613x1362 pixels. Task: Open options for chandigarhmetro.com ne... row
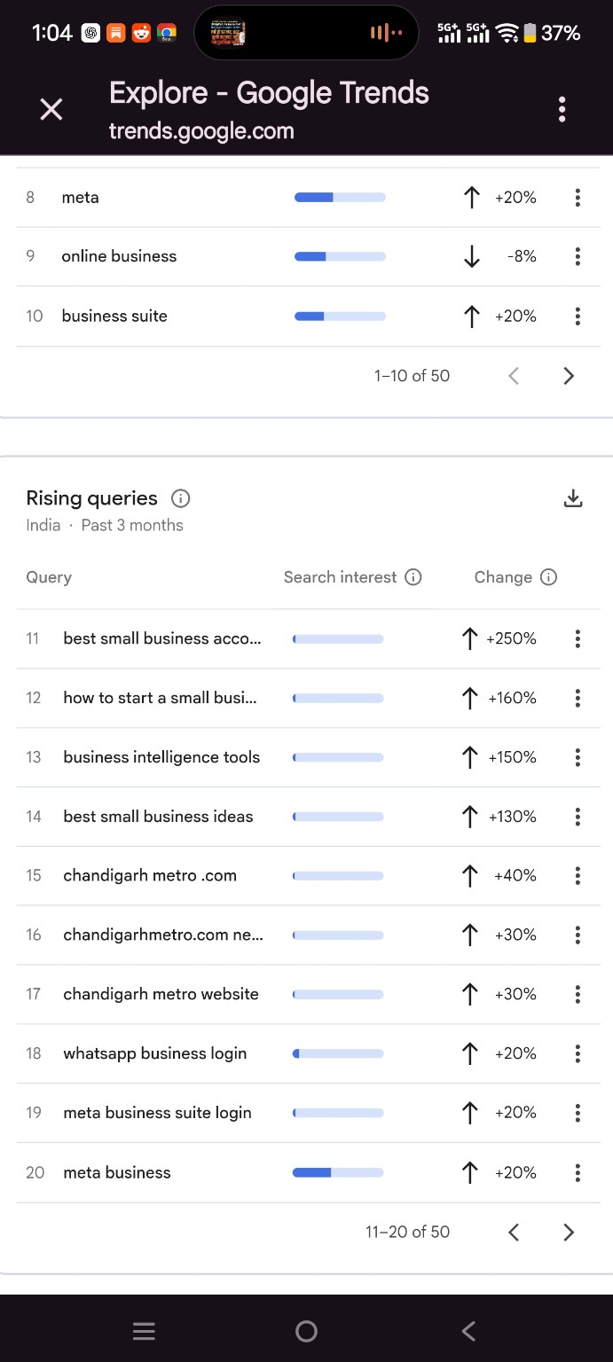coord(578,935)
